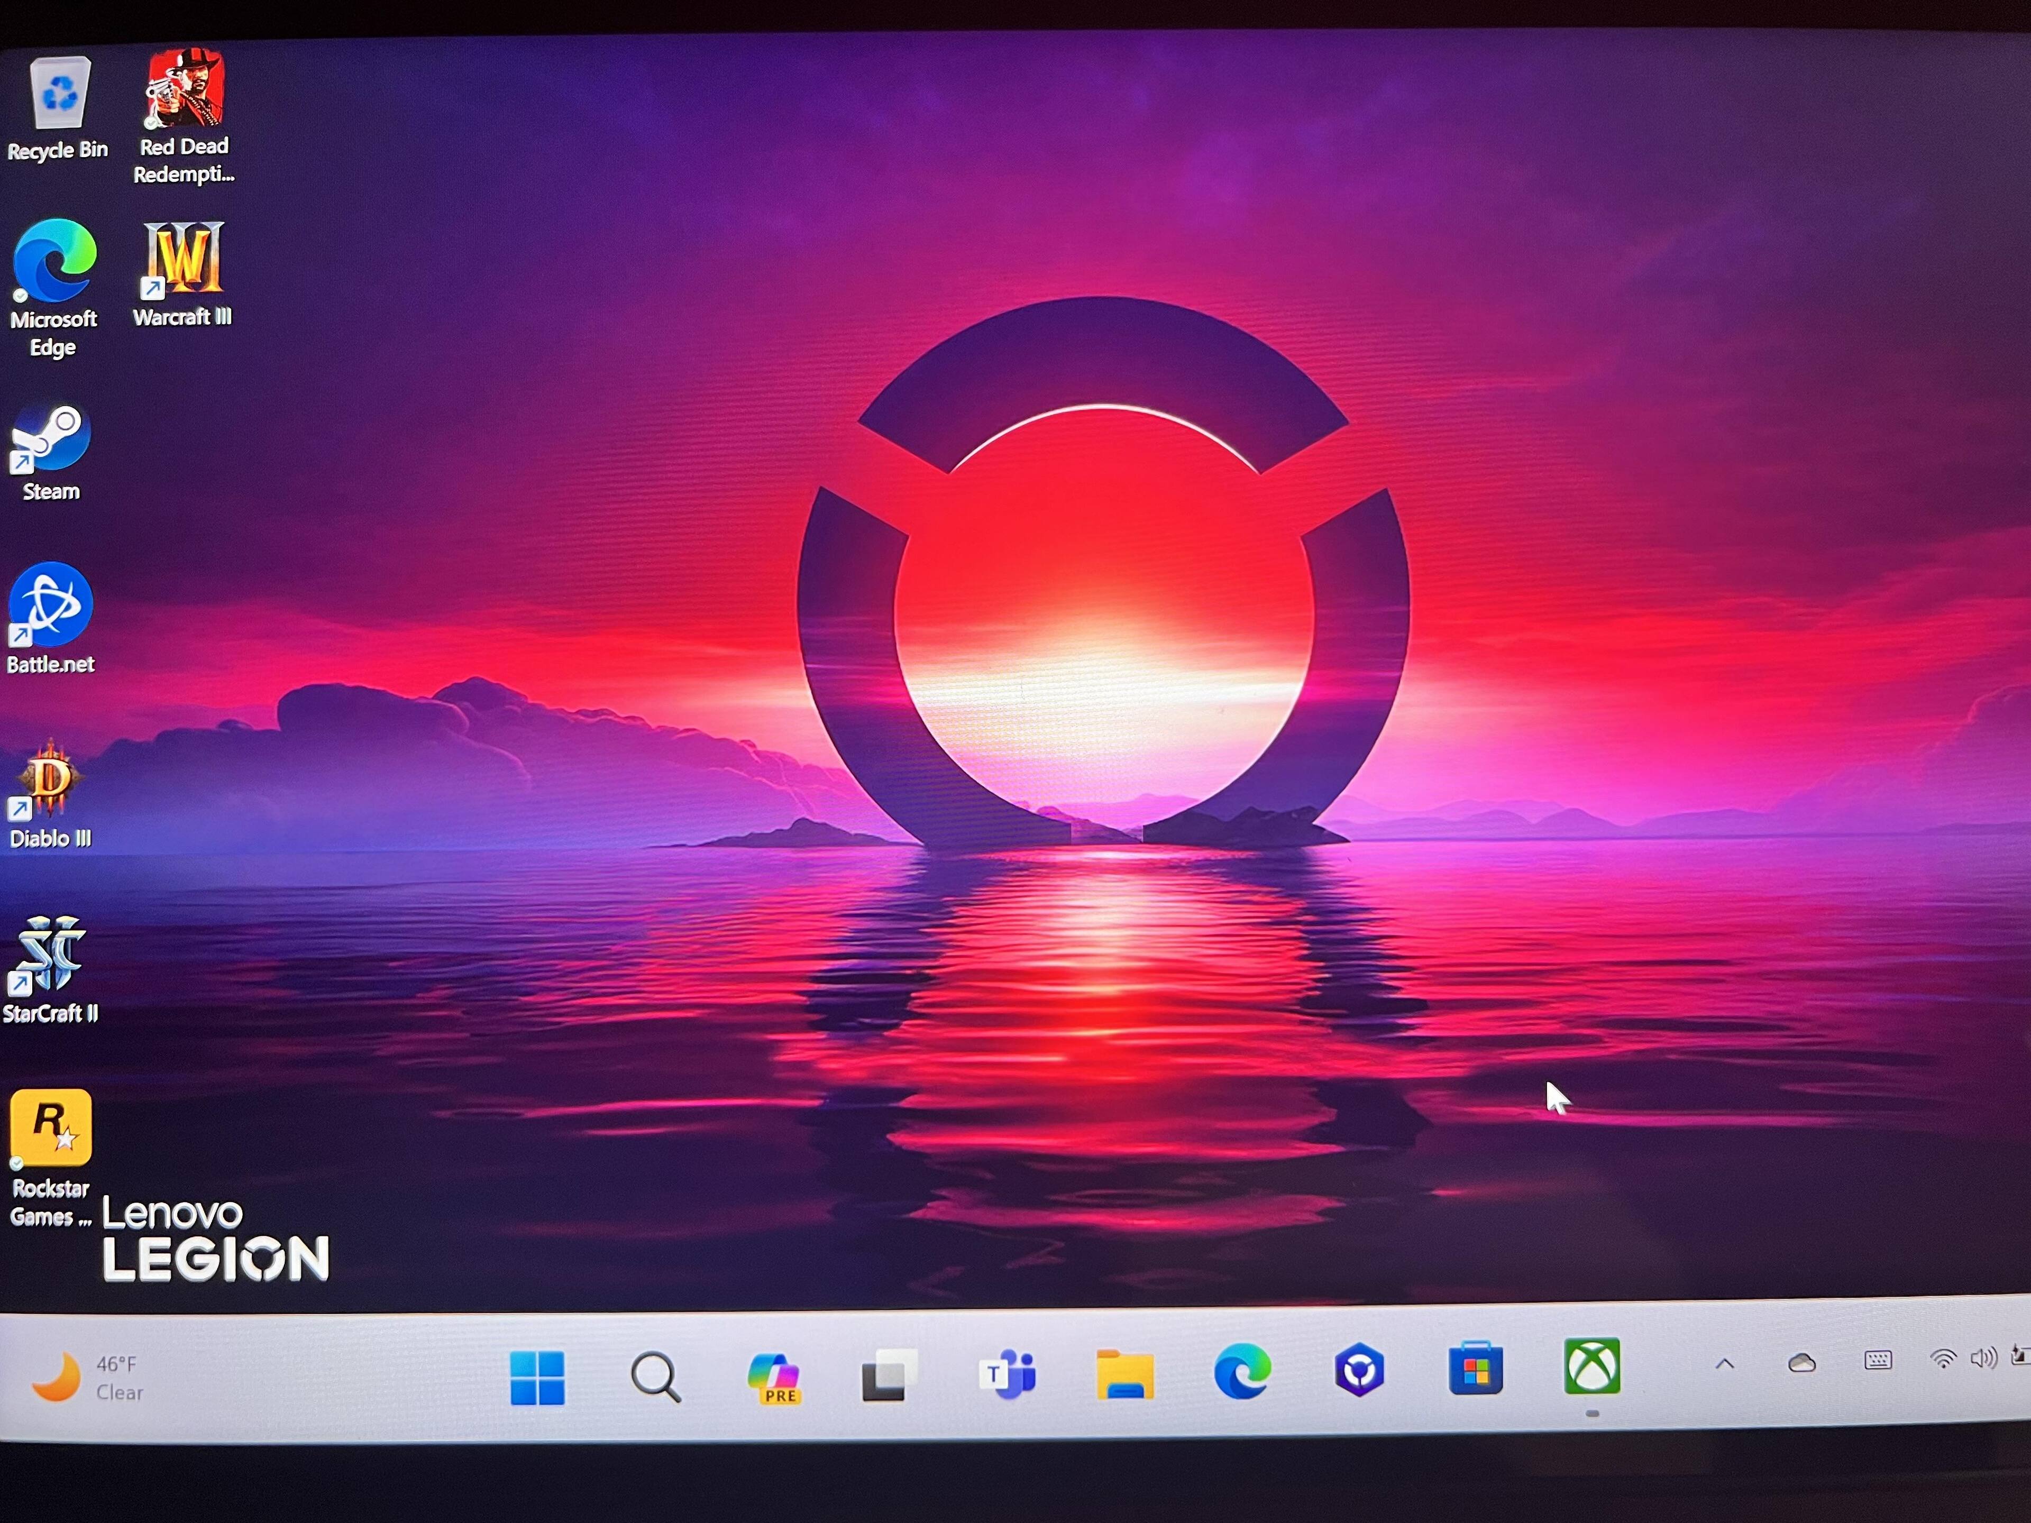The height and width of the screenshot is (1523, 2031).
Task: Open the Recycle Bin desktop icon
Action: click(60, 95)
